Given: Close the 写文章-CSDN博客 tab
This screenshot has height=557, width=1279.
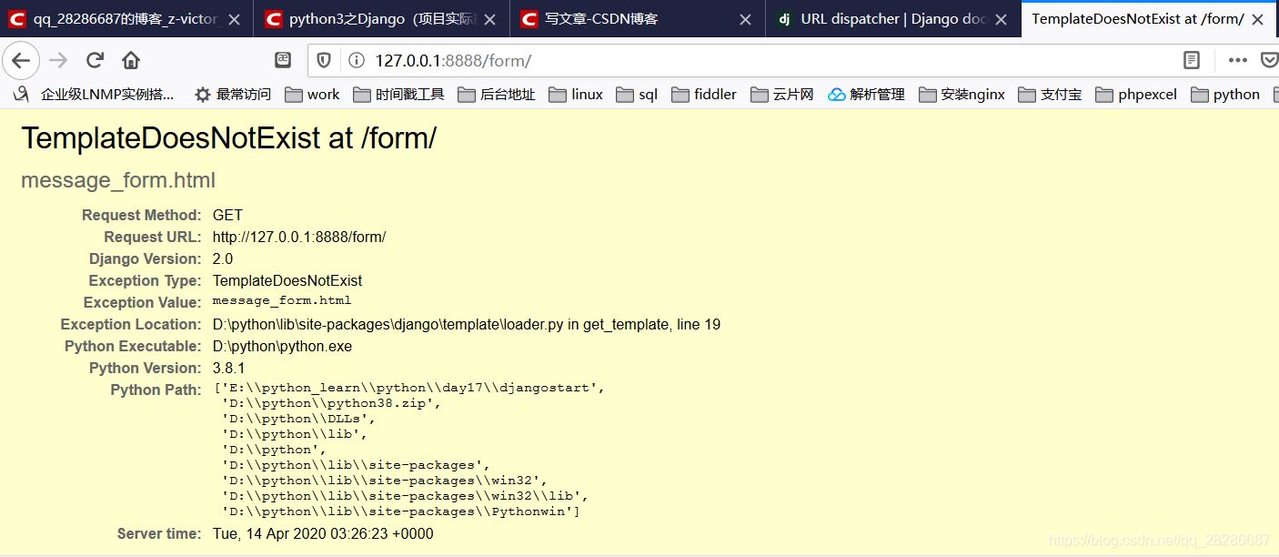Looking at the screenshot, I should pos(745,19).
